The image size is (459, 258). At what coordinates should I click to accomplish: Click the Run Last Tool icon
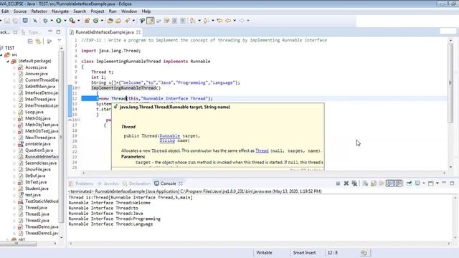[x=72, y=21]
